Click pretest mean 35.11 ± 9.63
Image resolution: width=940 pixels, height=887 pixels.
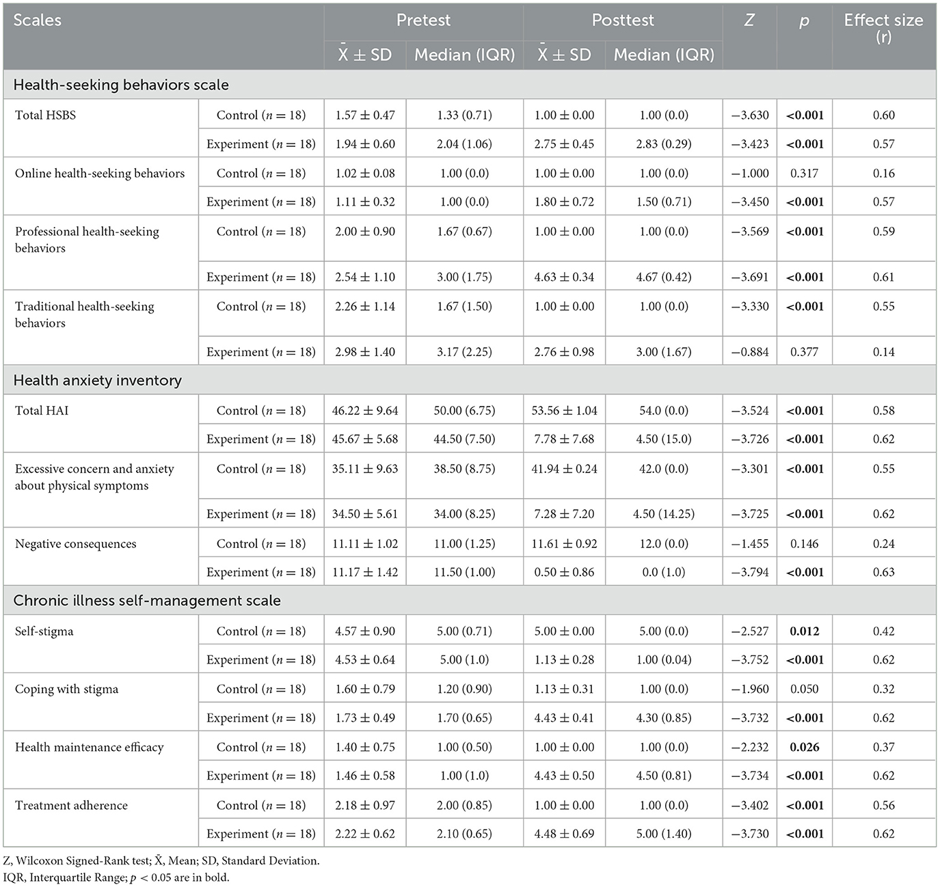[x=365, y=469]
